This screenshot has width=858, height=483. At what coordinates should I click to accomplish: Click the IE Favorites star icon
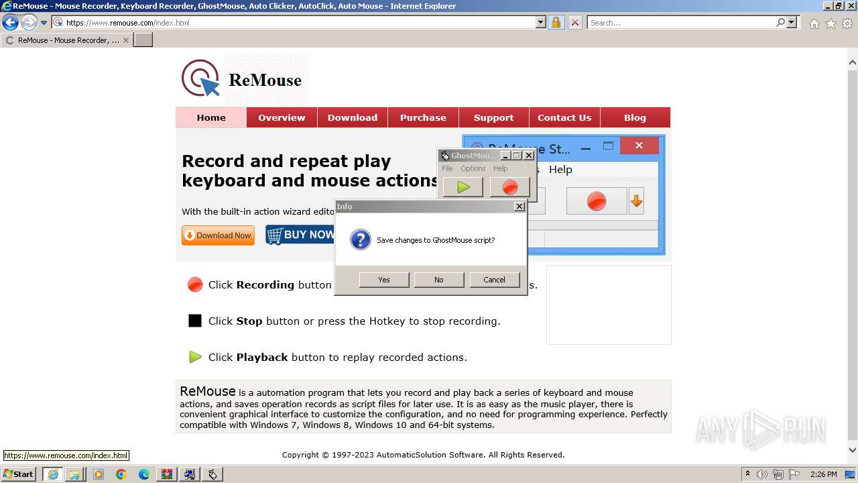point(831,23)
